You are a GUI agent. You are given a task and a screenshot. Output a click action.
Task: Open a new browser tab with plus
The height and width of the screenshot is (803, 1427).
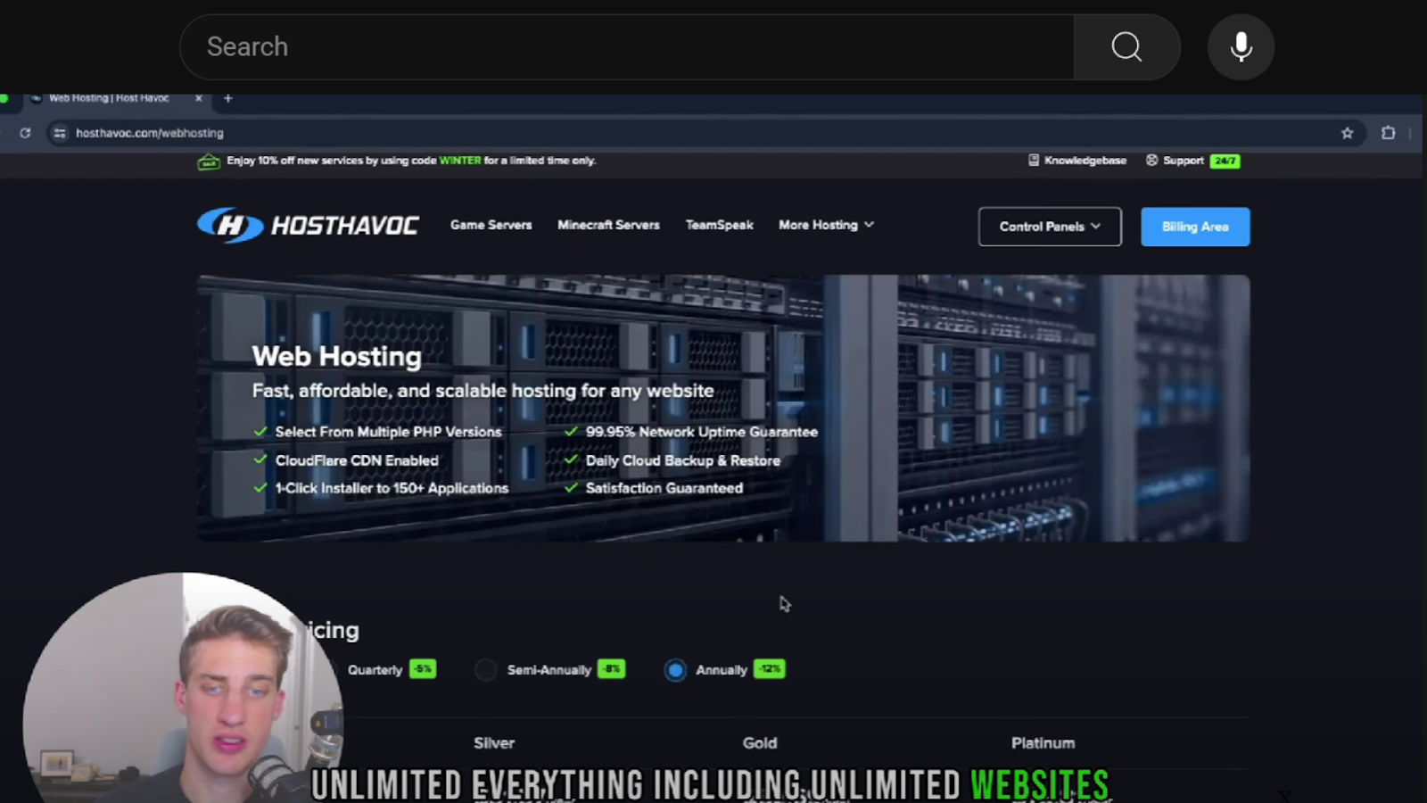point(228,98)
